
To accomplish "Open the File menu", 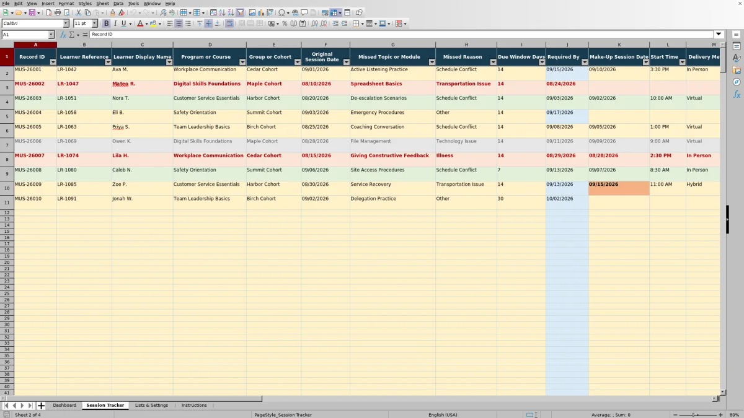I will pos(6,3).
